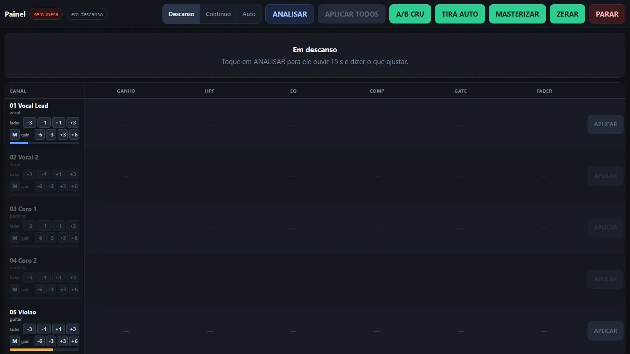
Task: Lower 01 Vocal Lead fader by 1
Action: point(44,123)
